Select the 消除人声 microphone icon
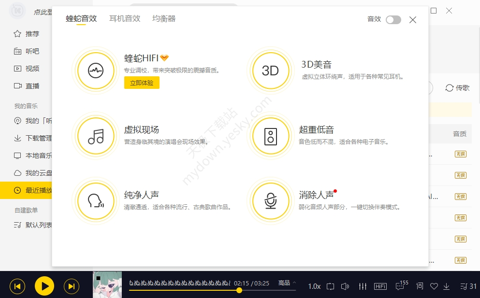This screenshot has width=480, height=298. 271,201
